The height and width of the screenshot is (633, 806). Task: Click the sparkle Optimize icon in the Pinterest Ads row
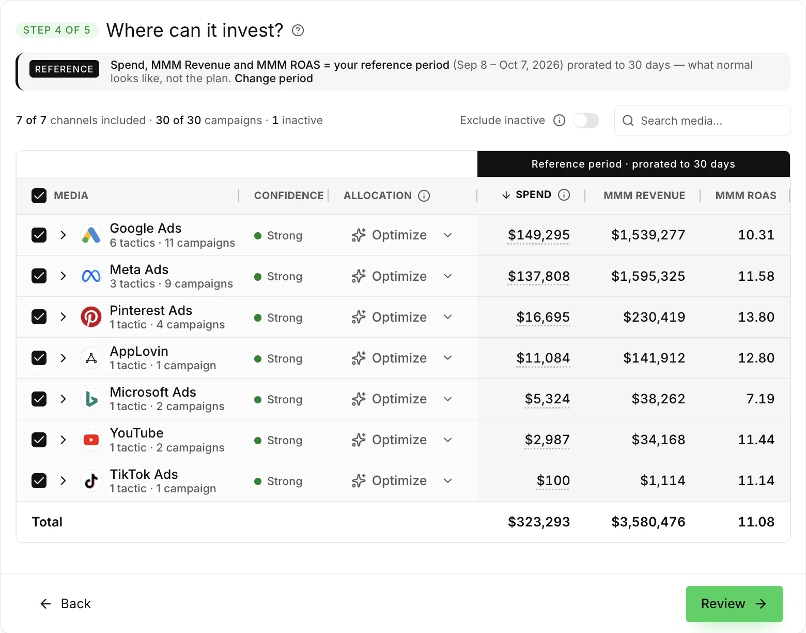[359, 317]
